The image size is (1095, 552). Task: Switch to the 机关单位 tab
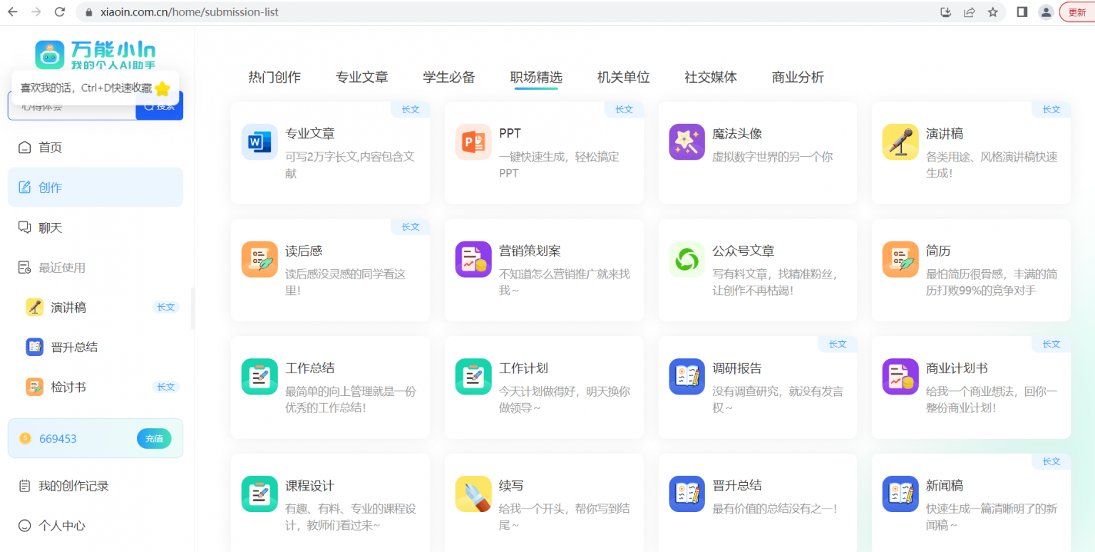click(x=624, y=77)
